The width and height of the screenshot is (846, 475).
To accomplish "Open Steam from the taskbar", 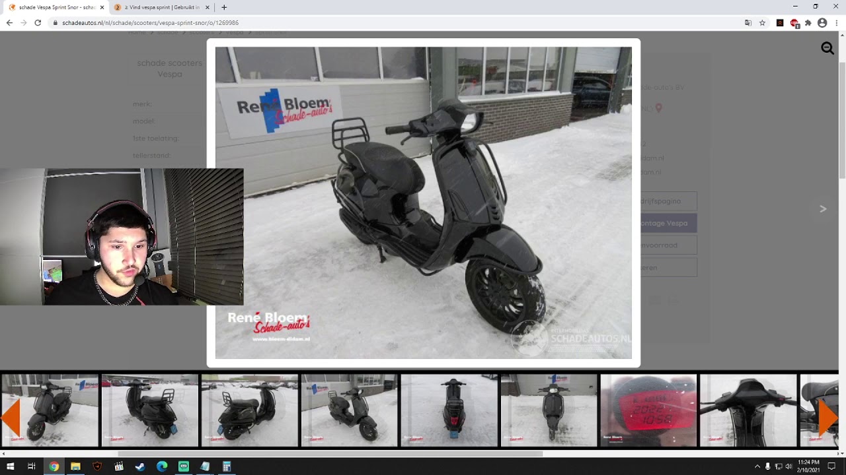I will (140, 466).
